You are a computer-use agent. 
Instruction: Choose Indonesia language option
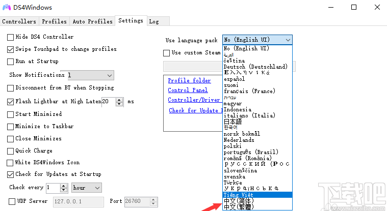pos(257,109)
